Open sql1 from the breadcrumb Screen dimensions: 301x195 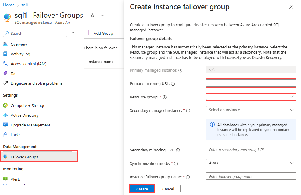coord(25,5)
